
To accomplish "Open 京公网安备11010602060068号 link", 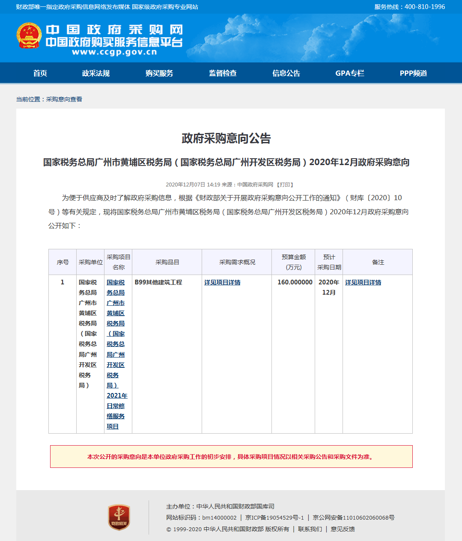I will 354,517.
